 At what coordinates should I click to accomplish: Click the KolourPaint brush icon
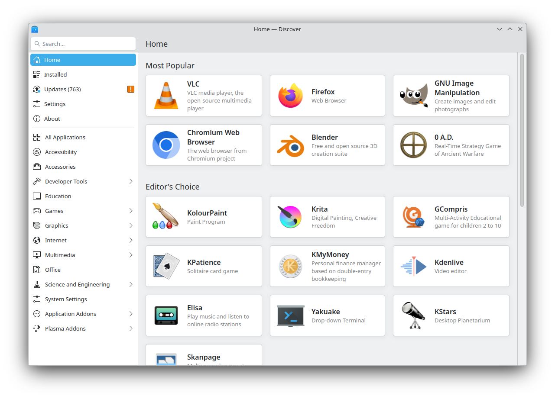(166, 216)
